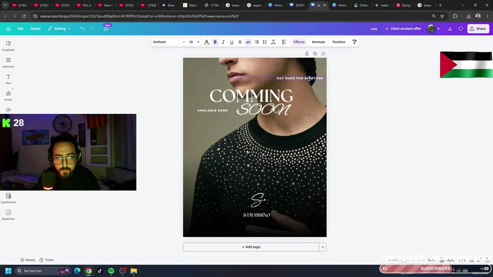The width and height of the screenshot is (493, 277).
Task: Launch Spotify from the taskbar
Action: coord(111,271)
